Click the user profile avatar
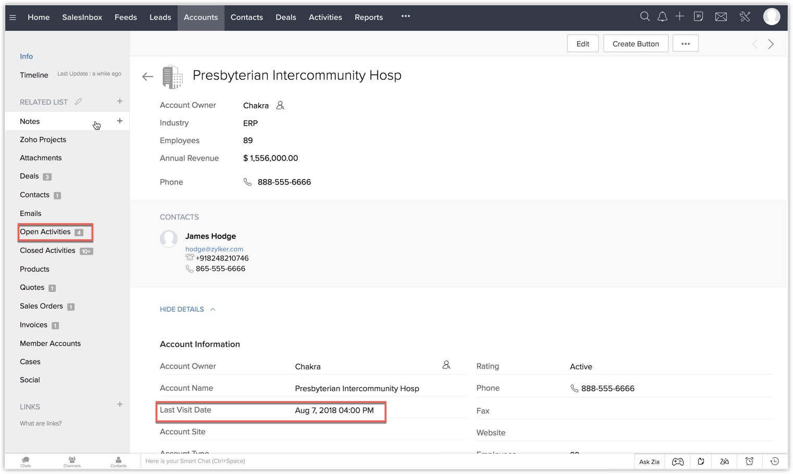The width and height of the screenshot is (793, 474). point(772,17)
